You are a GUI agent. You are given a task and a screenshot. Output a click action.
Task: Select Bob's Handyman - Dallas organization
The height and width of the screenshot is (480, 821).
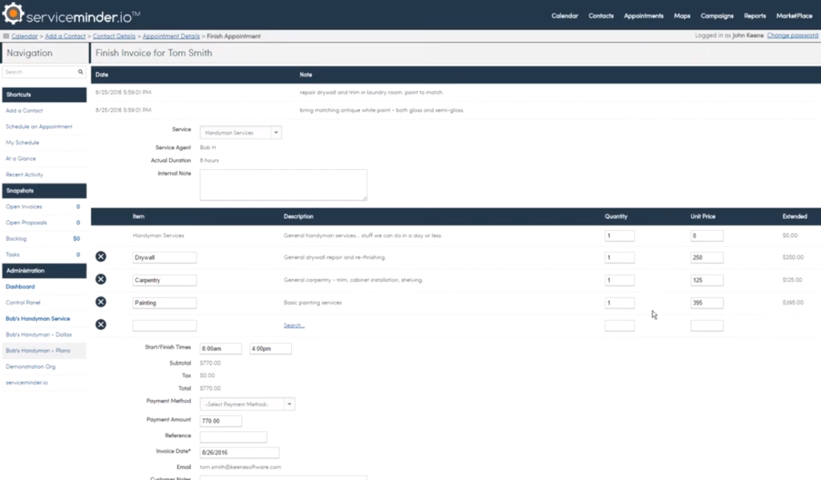[38, 334]
